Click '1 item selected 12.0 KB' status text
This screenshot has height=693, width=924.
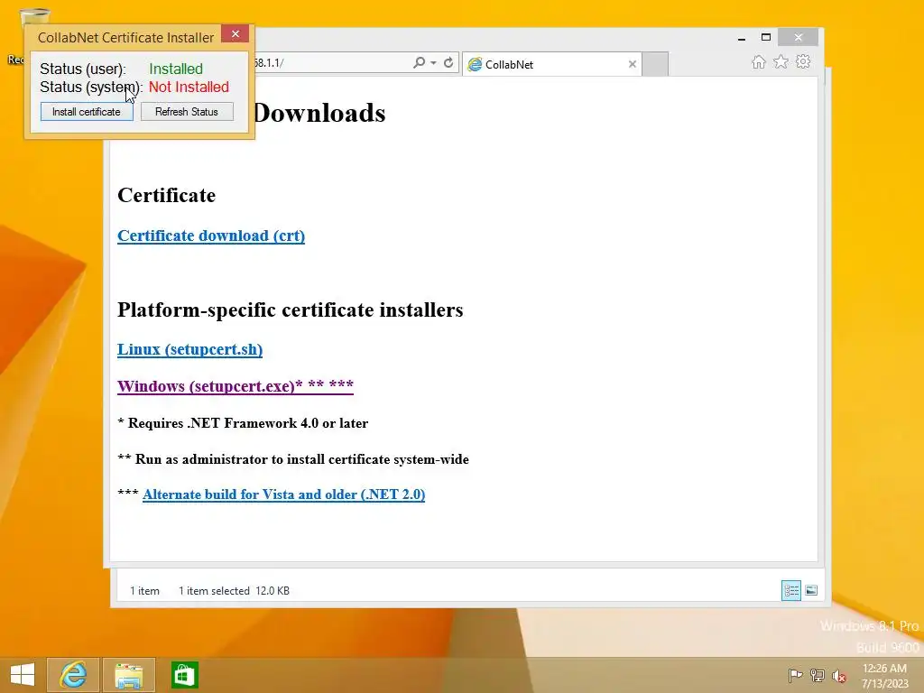pyautogui.click(x=234, y=591)
